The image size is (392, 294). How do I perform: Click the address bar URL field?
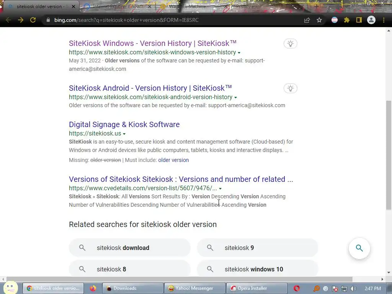coord(173,20)
